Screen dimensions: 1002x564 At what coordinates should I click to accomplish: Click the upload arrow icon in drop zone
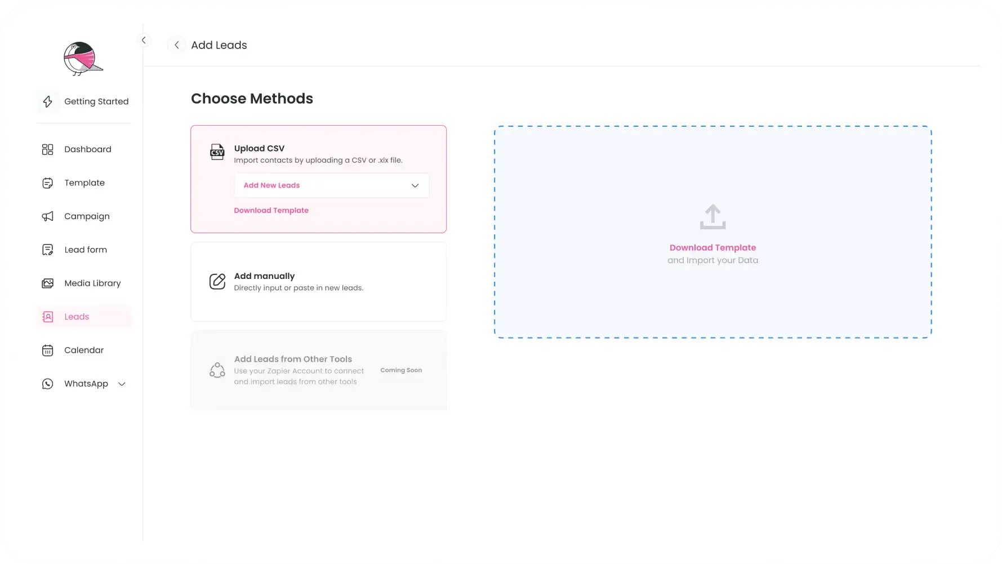coord(713,217)
